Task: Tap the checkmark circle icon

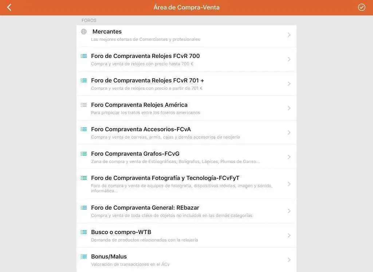Action: 361,7
